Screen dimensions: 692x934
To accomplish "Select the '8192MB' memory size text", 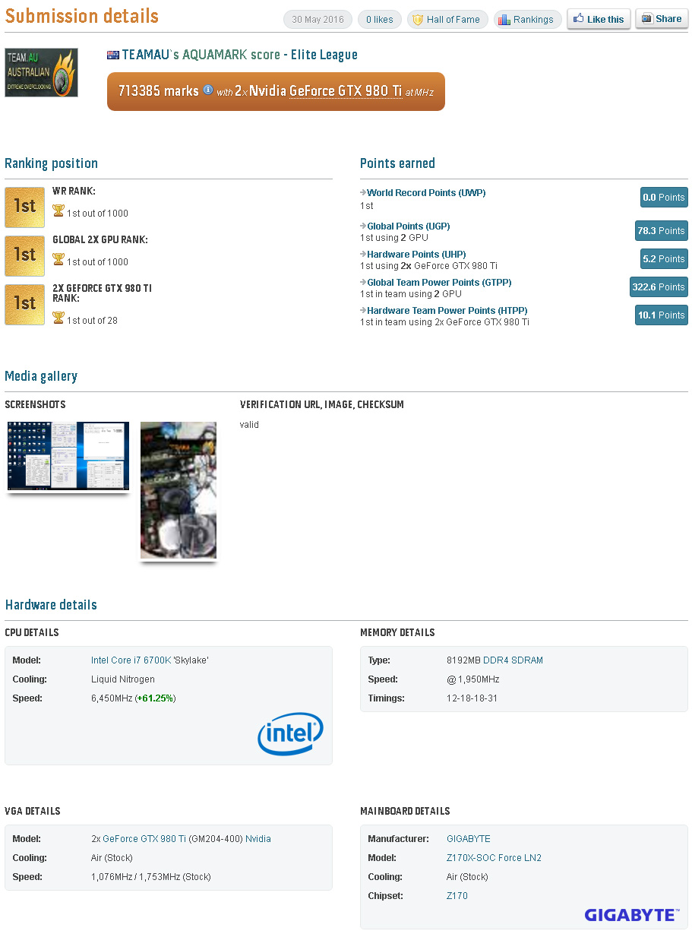I will (x=463, y=660).
